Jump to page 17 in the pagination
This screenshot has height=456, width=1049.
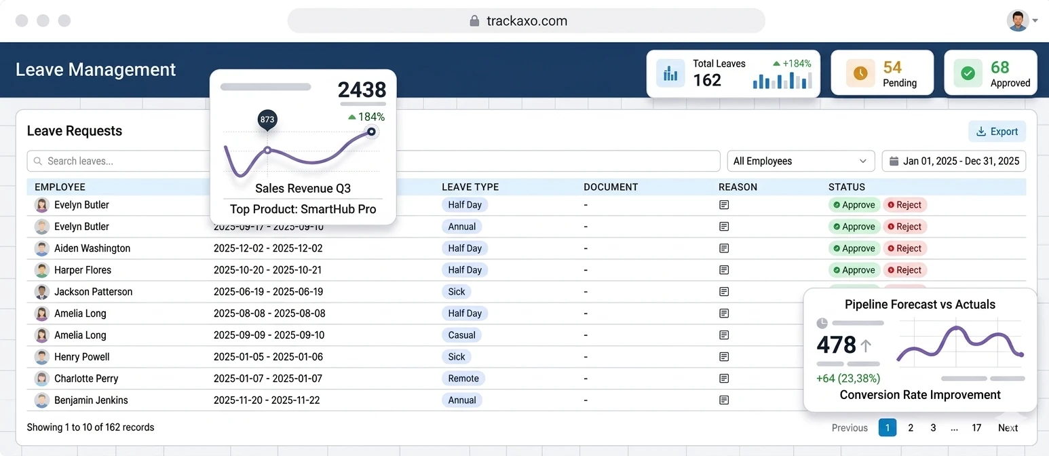[x=976, y=427]
